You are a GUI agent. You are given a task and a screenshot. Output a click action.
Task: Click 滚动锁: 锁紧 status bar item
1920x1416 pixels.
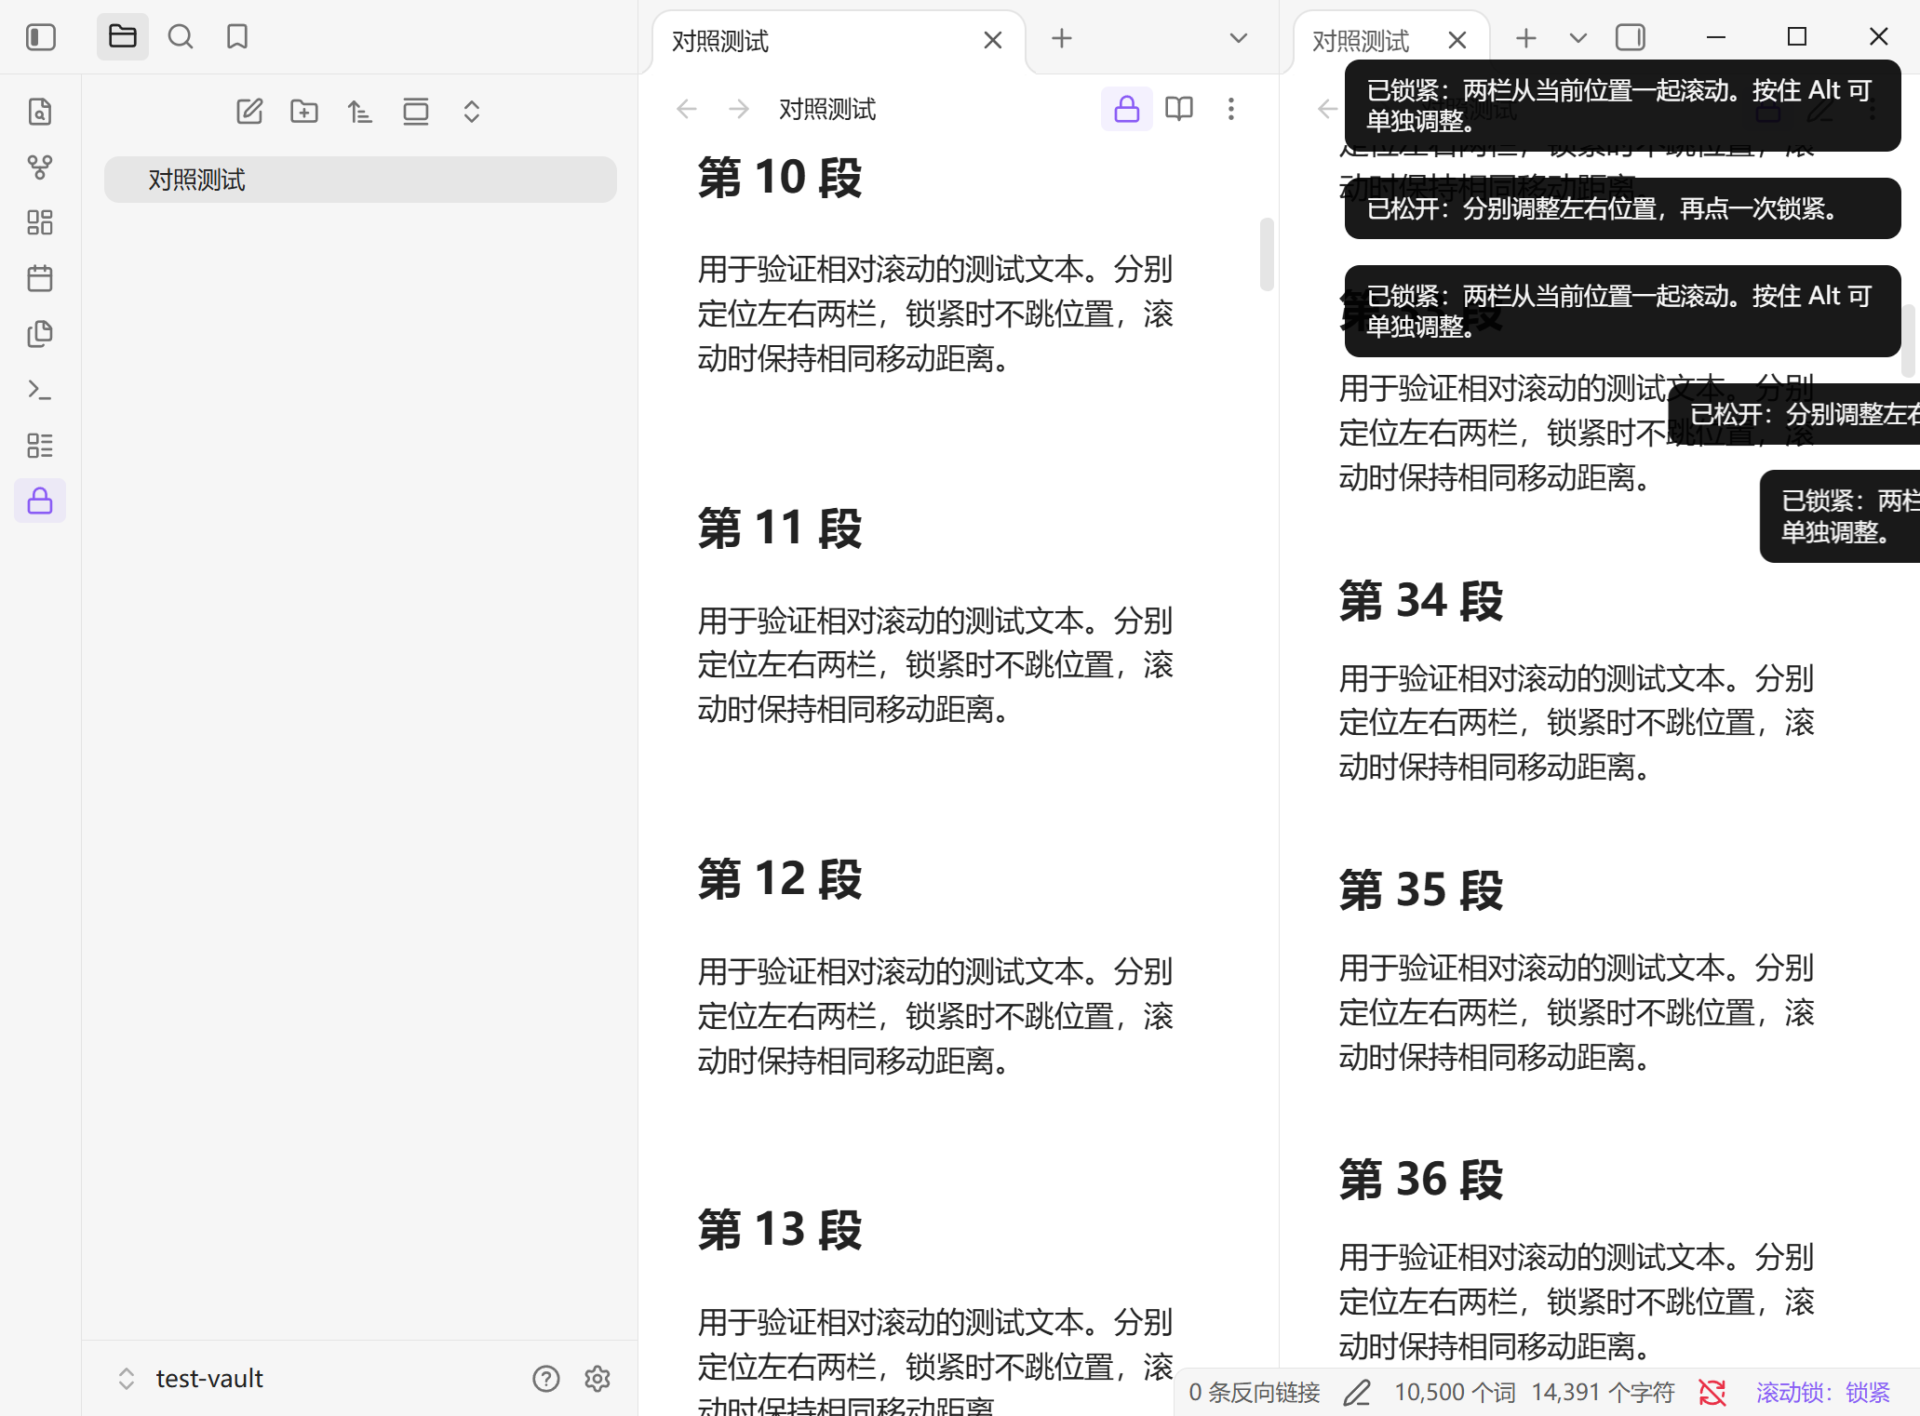[x=1823, y=1393]
